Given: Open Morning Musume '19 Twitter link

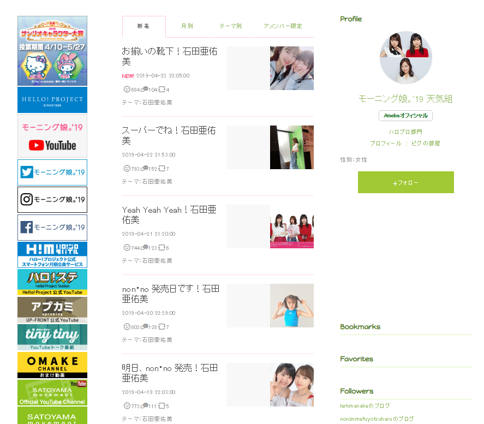Looking at the screenshot, I should pos(52,172).
